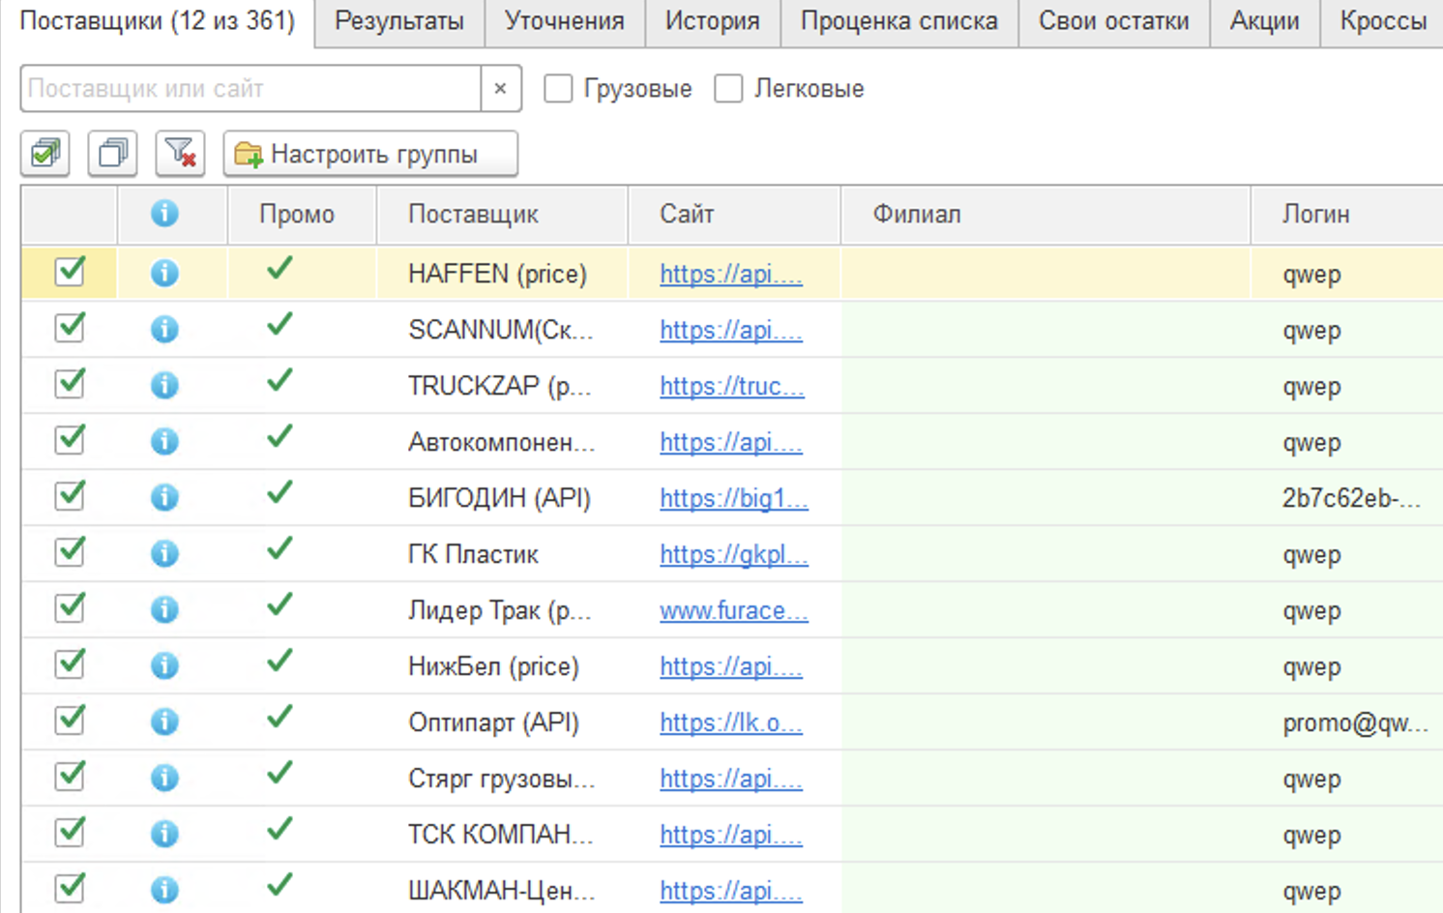Open info icon for Лидер Трак row
The height and width of the screenshot is (913, 1443).
164,610
